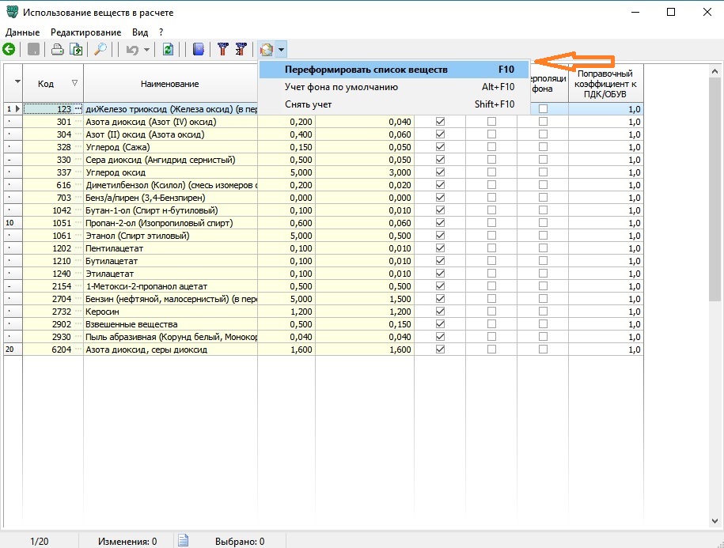Viewport: 724px width, 548px height.
Task: Click the printer icon in toolbar
Action: [x=58, y=50]
